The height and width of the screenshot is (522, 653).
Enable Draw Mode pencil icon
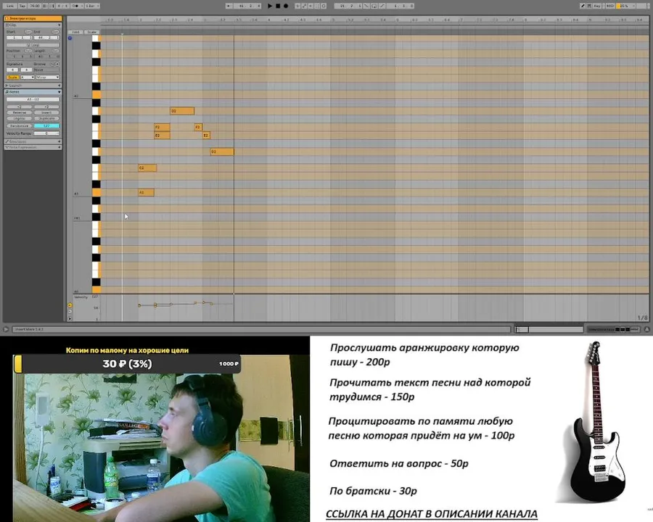point(583,6)
